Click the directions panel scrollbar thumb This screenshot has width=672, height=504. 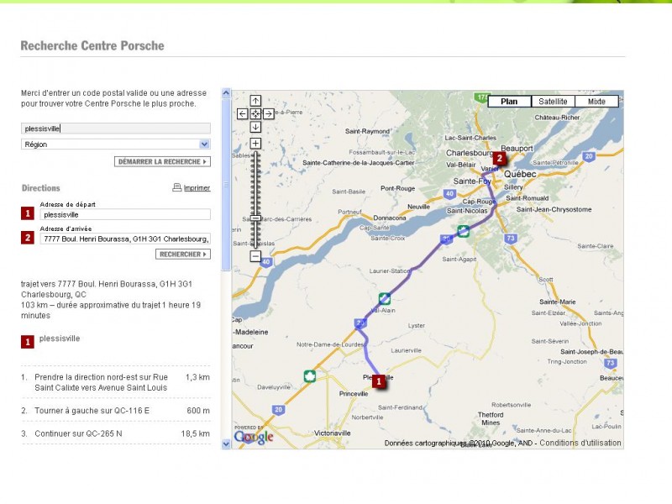coord(226,185)
